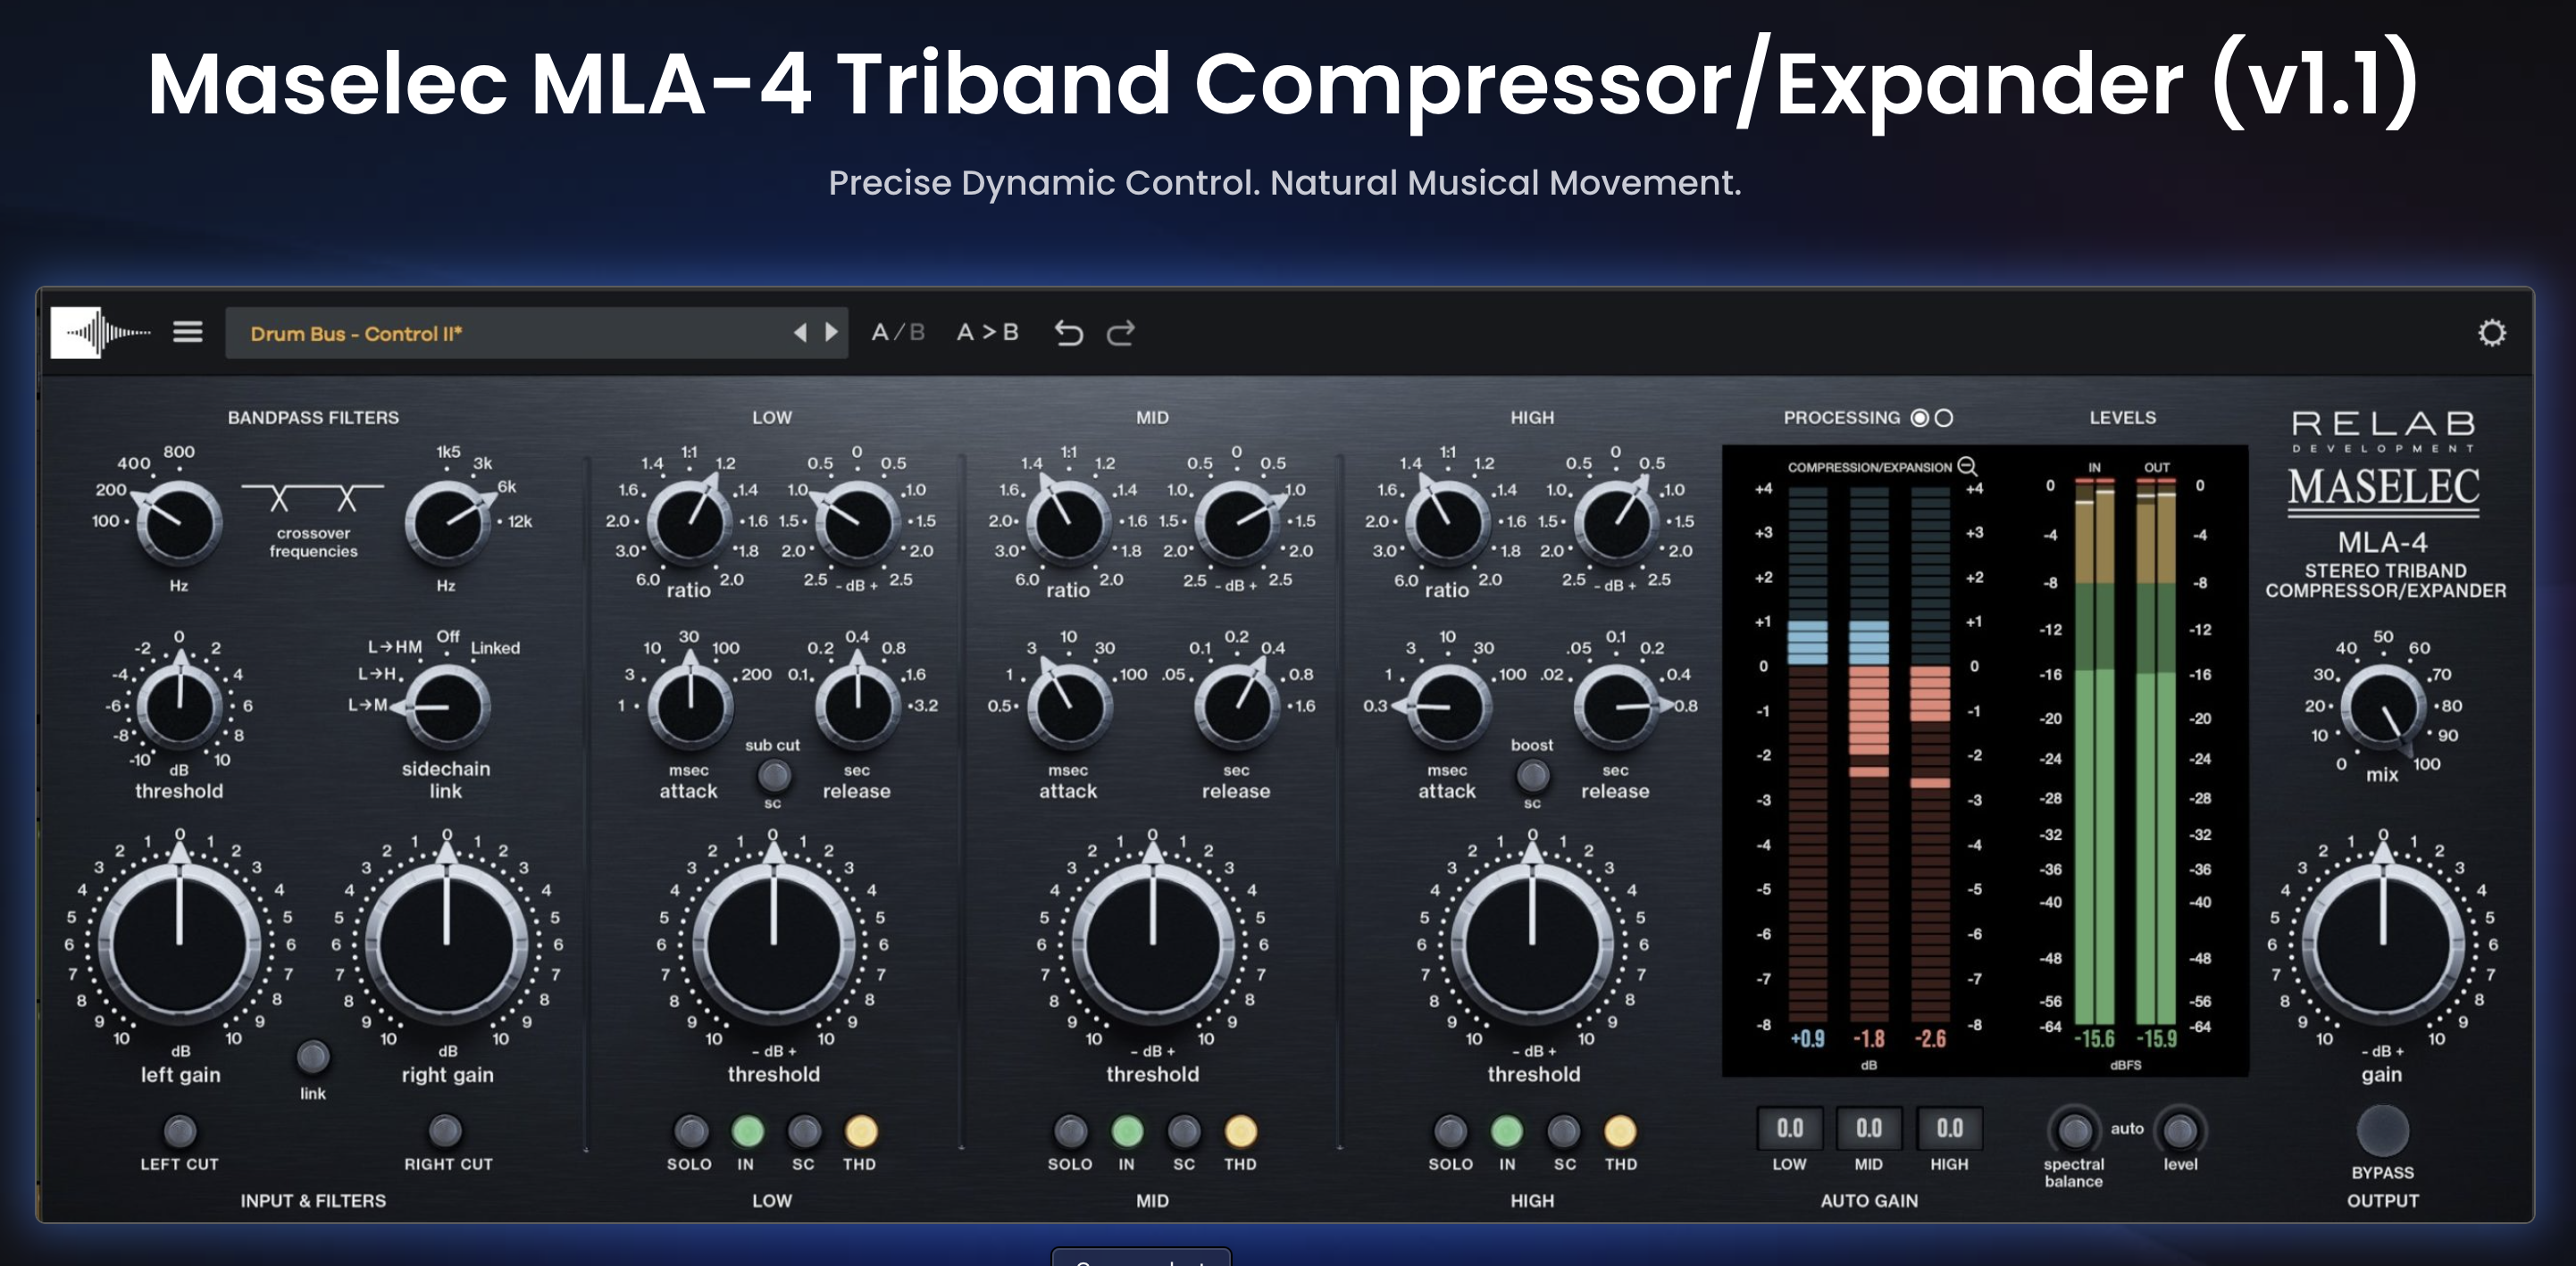The height and width of the screenshot is (1266, 2576).
Task: Click the HIGH band ratio knob
Action: [1448, 522]
